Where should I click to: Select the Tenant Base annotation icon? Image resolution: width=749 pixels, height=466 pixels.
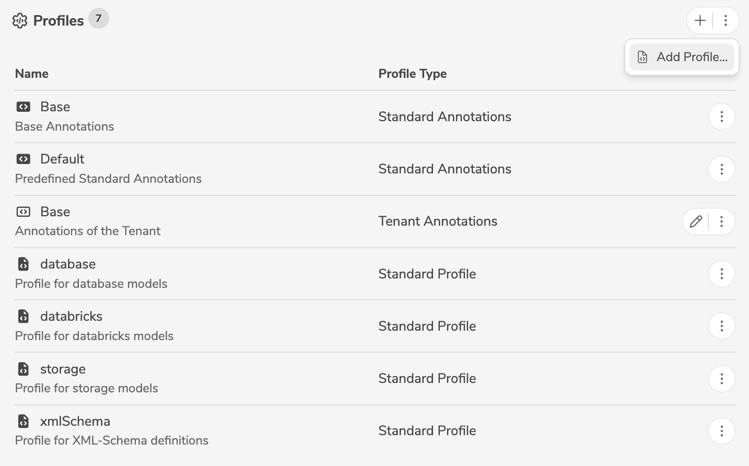click(x=23, y=211)
